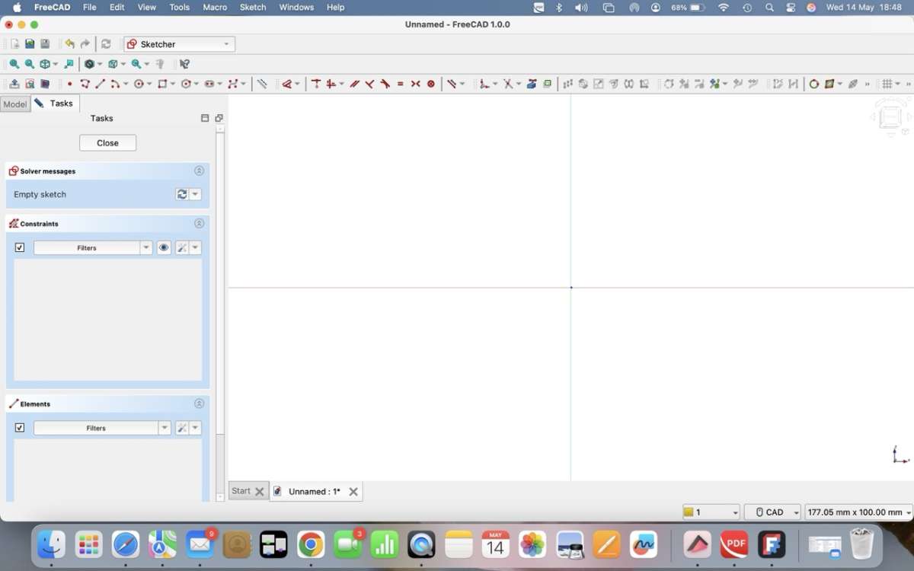Apply the Equal constraint

click(401, 84)
